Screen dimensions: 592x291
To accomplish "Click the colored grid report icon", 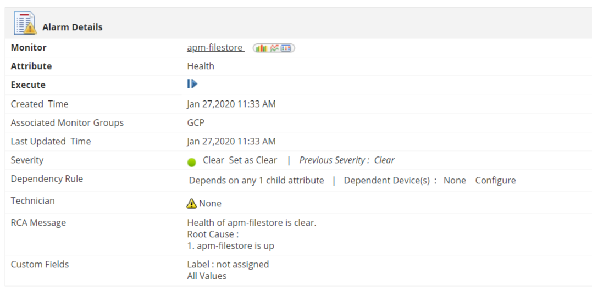I will point(286,48).
